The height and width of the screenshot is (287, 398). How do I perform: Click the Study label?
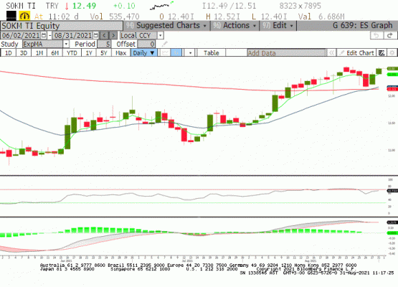(x=9, y=44)
